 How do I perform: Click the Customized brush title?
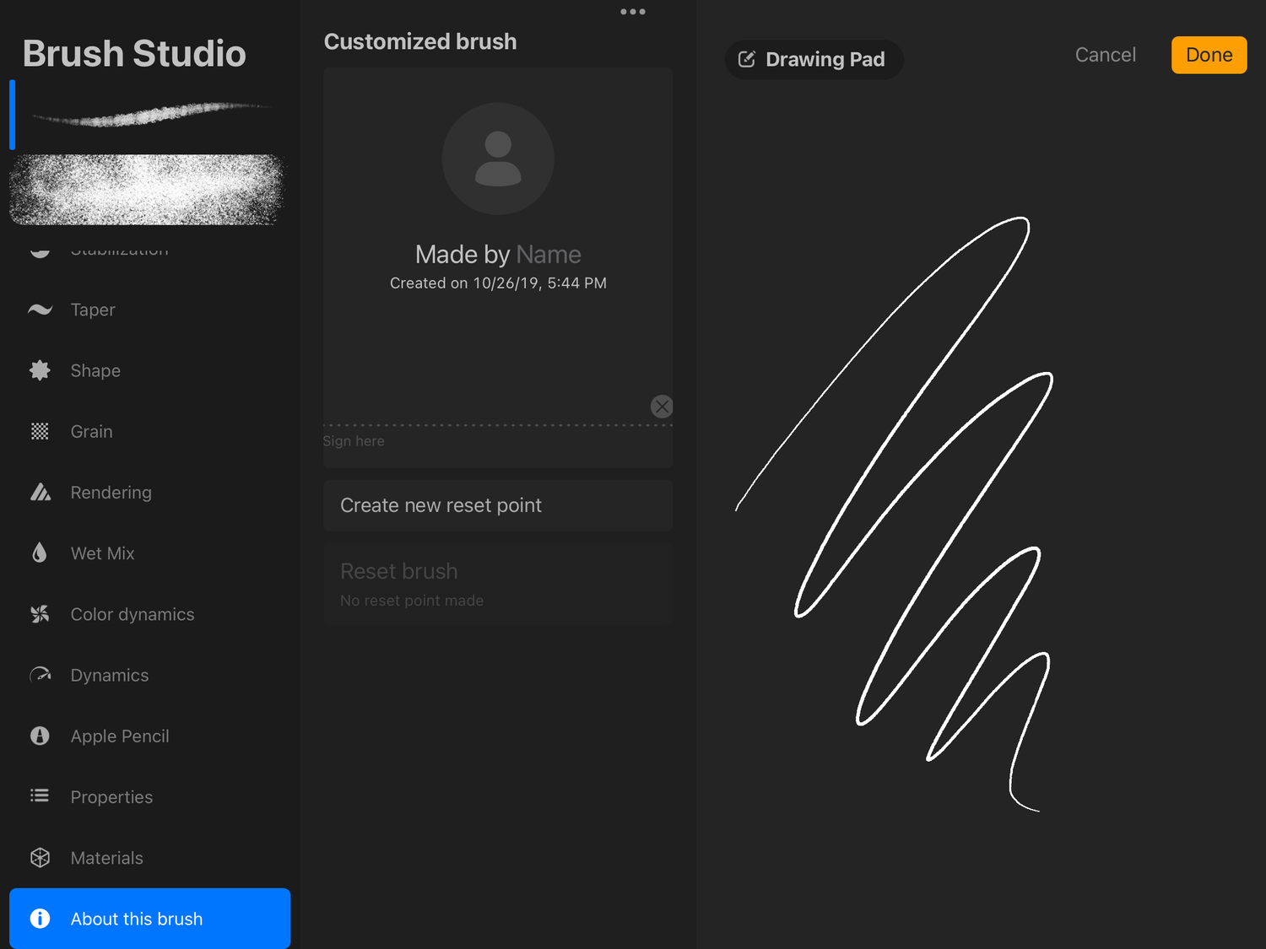420,41
